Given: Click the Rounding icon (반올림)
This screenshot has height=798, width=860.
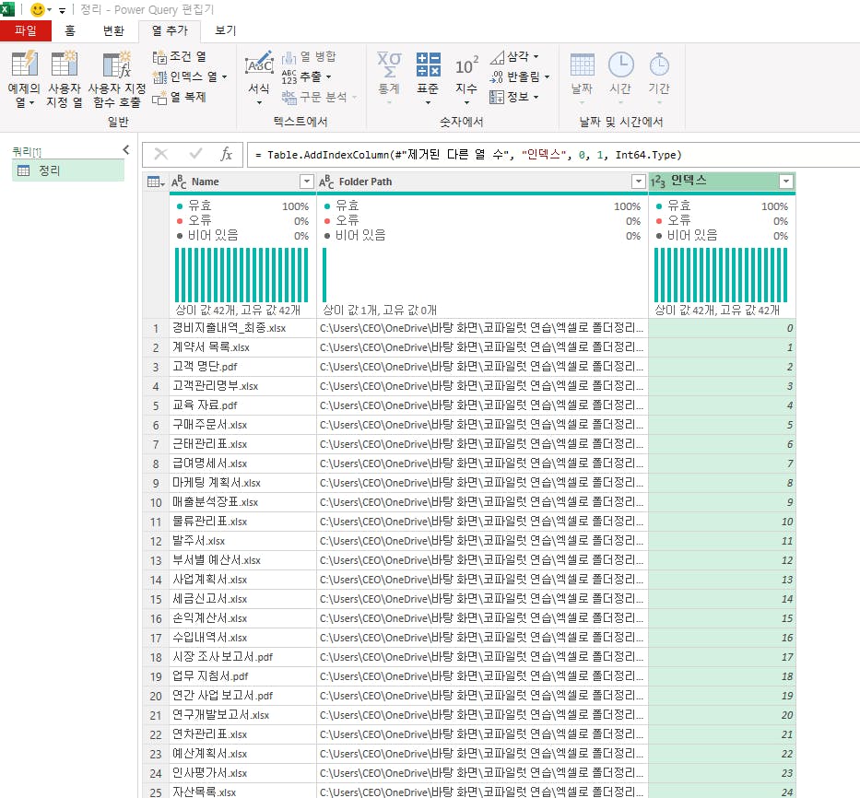Looking at the screenshot, I should click(x=497, y=76).
